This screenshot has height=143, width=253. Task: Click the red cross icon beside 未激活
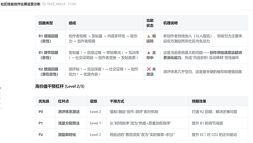coord(148,69)
